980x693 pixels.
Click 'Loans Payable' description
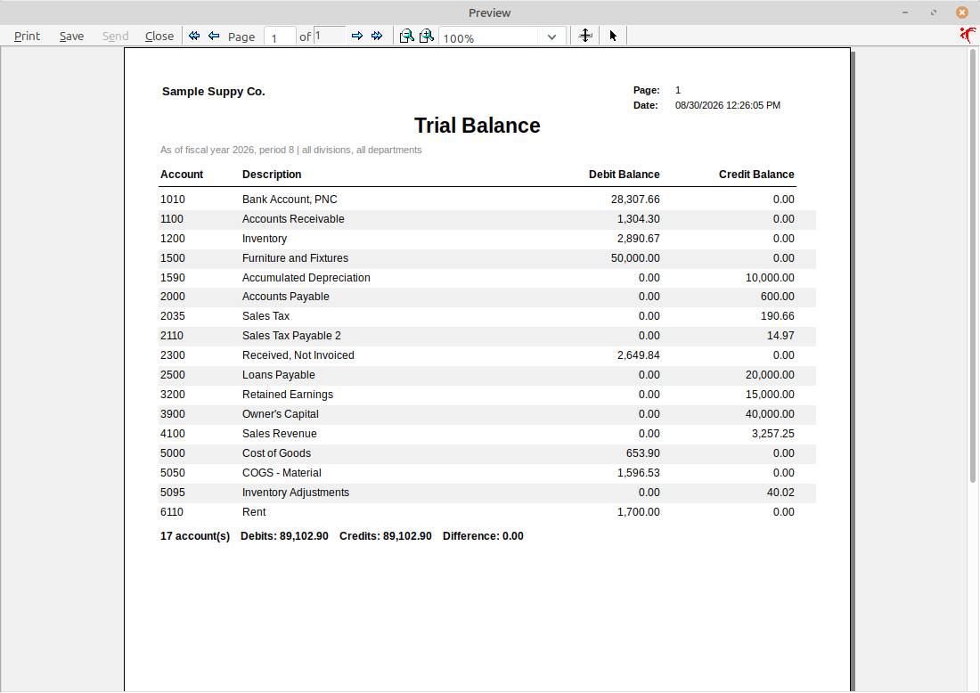(x=278, y=375)
